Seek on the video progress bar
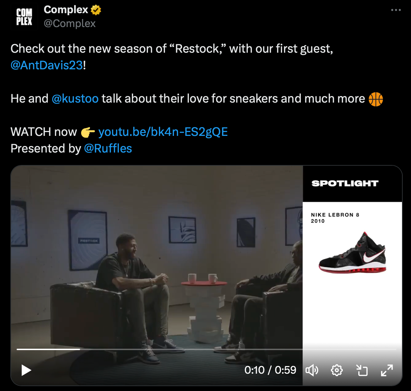This screenshot has height=391, width=411. tap(206, 349)
